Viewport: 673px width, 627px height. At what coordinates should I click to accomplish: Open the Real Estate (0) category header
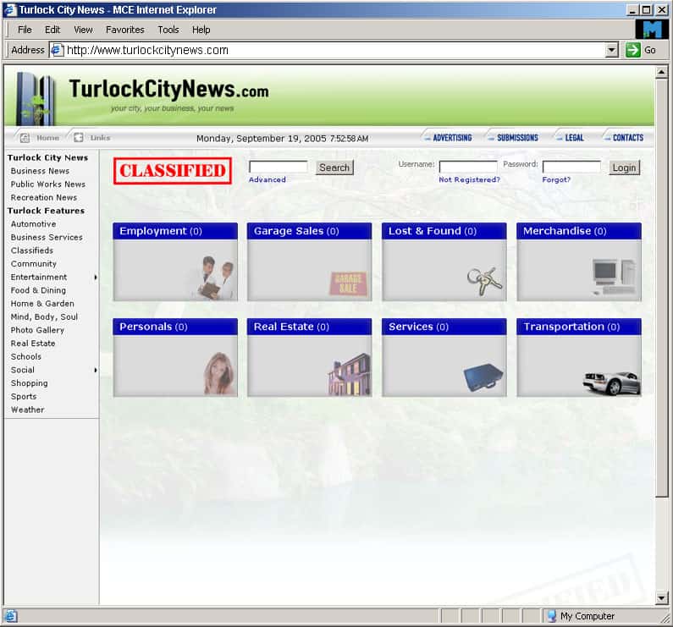click(310, 327)
